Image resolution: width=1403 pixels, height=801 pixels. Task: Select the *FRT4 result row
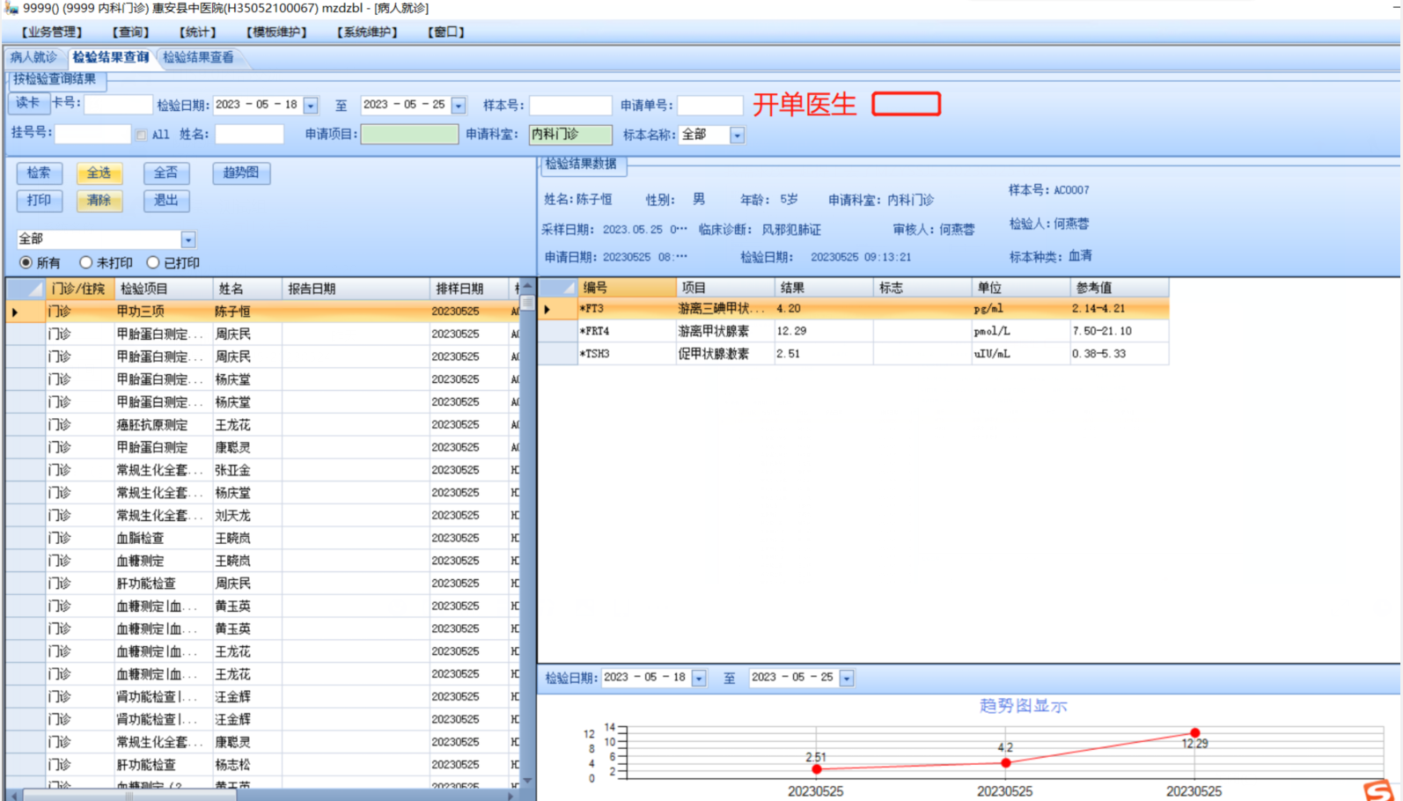click(x=854, y=332)
